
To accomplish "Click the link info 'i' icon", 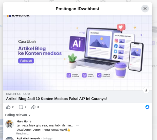I will click(146, 90).
